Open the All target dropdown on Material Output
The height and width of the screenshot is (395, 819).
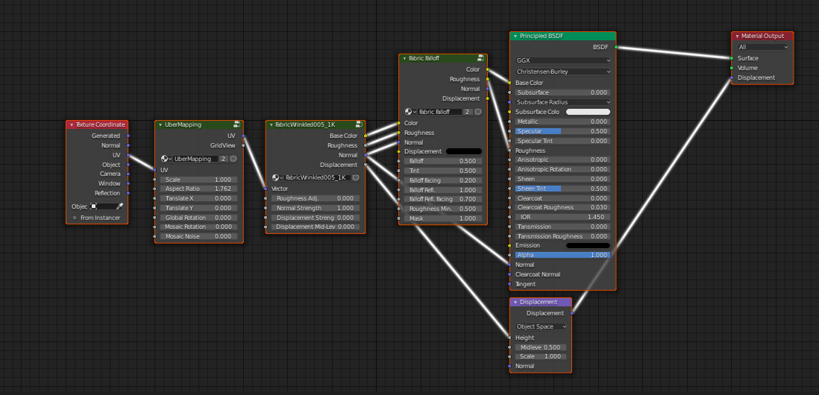(763, 47)
